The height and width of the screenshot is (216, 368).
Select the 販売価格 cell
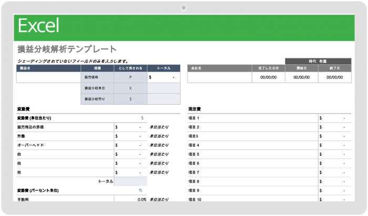click(97, 77)
